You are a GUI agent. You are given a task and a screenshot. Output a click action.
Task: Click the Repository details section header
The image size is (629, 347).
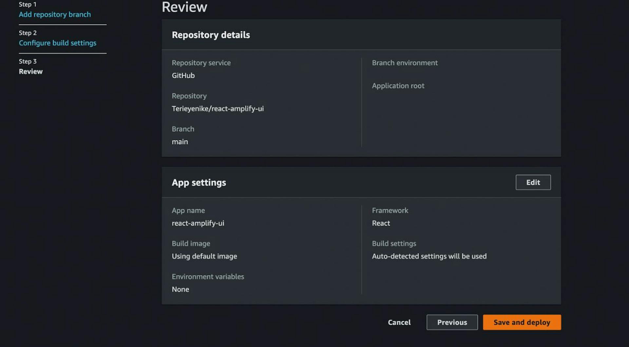pyautogui.click(x=211, y=35)
